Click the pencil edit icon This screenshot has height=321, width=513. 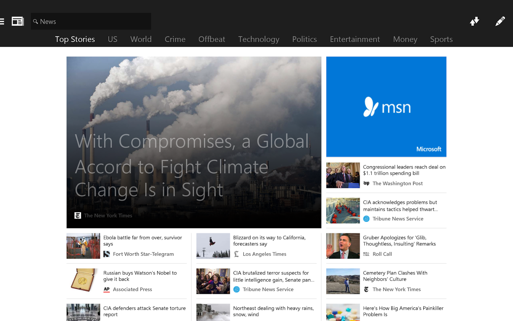tap(500, 21)
